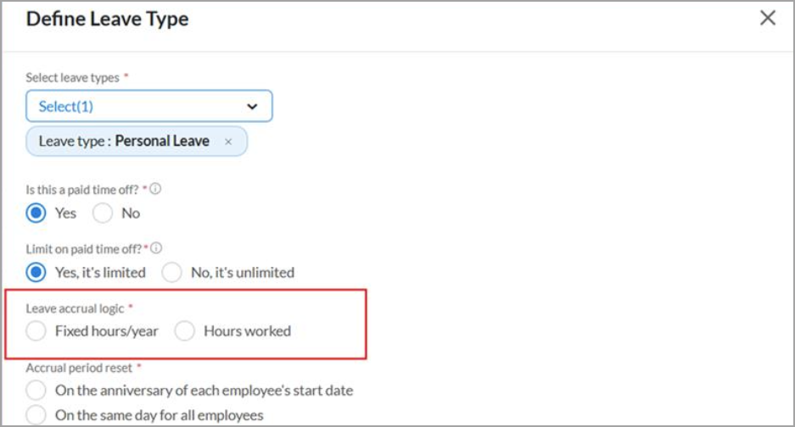Pick reset on employee's start date anniversary
The height and width of the screenshot is (427, 795).
click(x=36, y=391)
